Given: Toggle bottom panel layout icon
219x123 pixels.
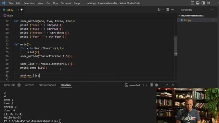Looking at the screenshot, I should pos(198,3).
